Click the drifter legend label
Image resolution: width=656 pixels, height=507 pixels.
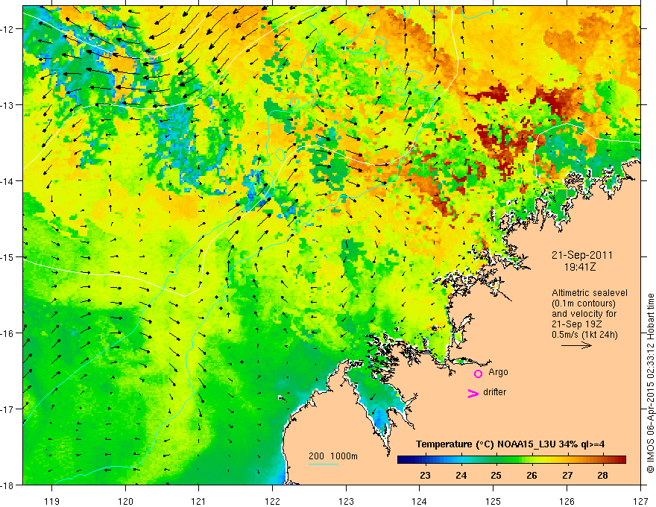[494, 392]
